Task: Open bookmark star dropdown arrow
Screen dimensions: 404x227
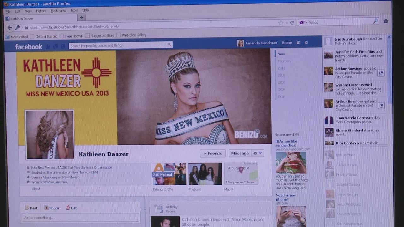Action: click(287, 23)
